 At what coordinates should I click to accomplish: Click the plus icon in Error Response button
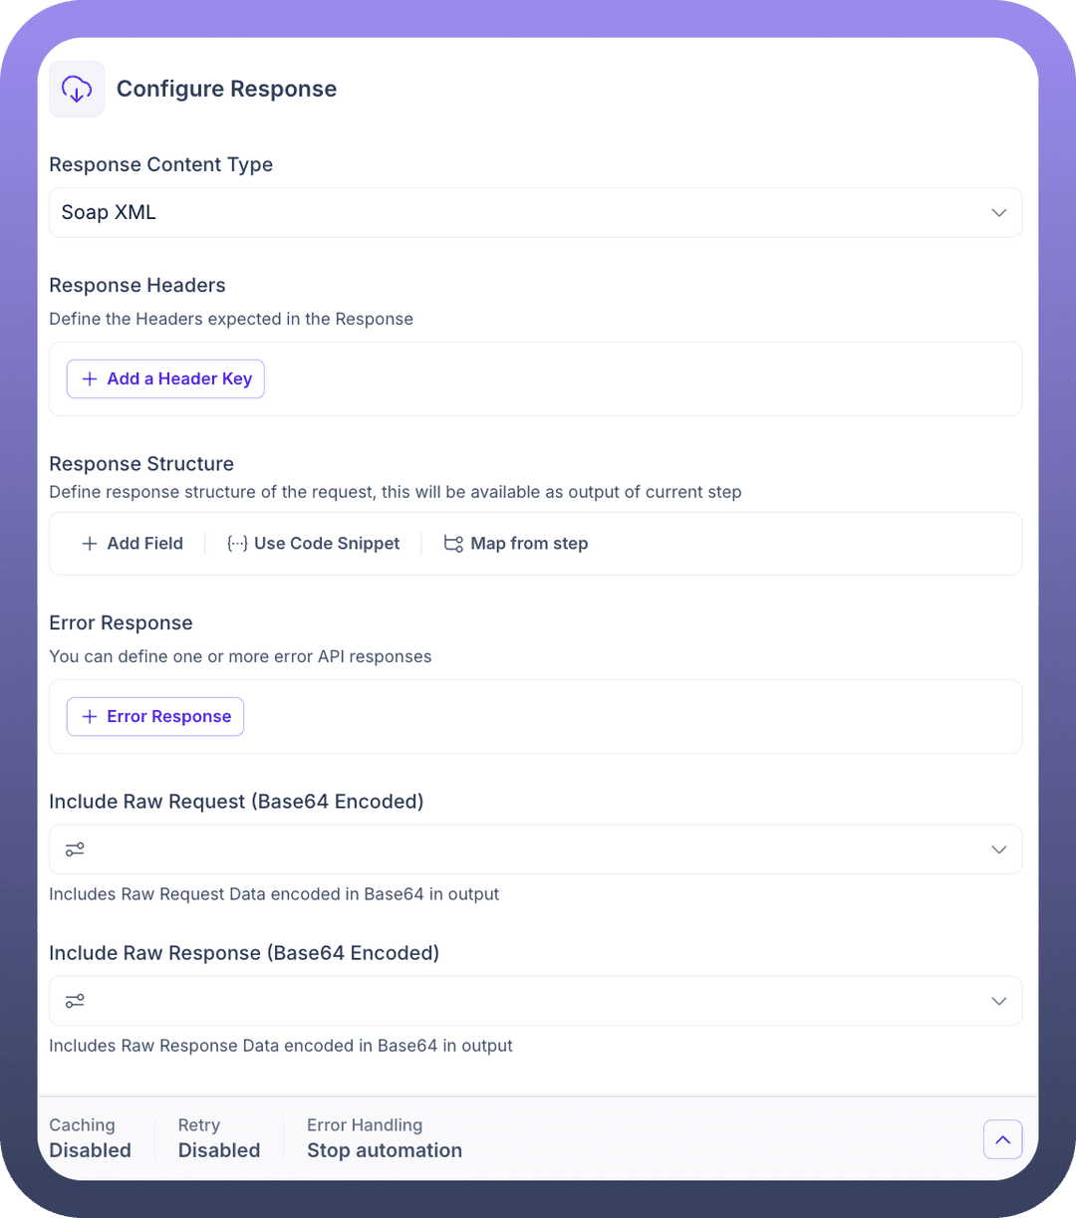pos(90,717)
